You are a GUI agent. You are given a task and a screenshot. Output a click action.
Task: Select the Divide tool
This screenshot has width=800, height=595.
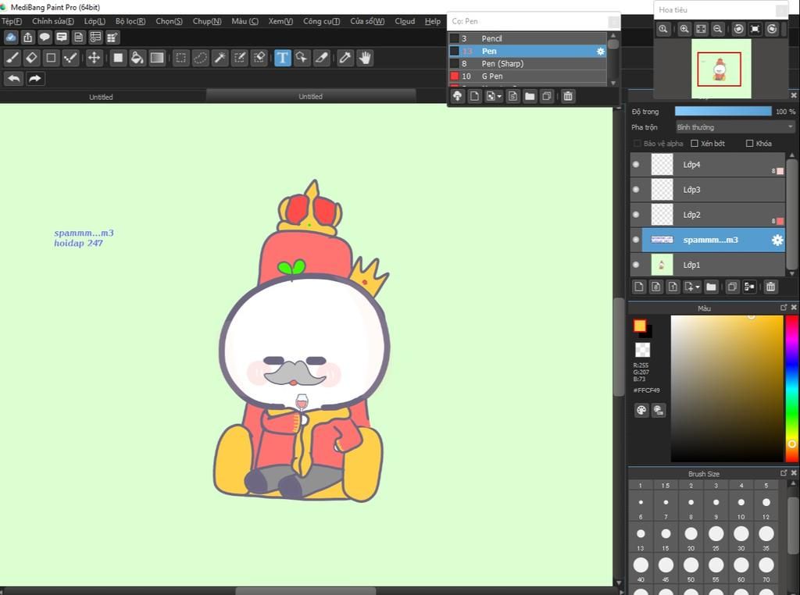[321, 58]
